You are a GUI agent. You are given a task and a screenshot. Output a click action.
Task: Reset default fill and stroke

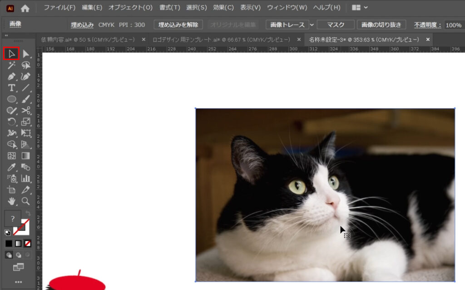pos(7,232)
